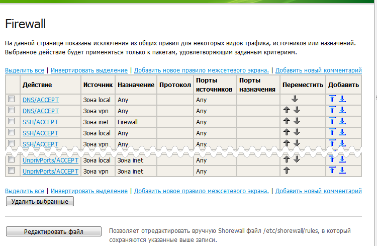Open DNS/ACCEPT rule with source Зона vpn
Image resolution: width=377 pixels, height=246 pixels.
41,111
